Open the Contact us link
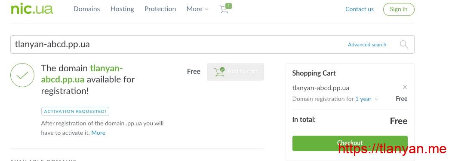This screenshot has width=452, height=161. click(x=360, y=9)
